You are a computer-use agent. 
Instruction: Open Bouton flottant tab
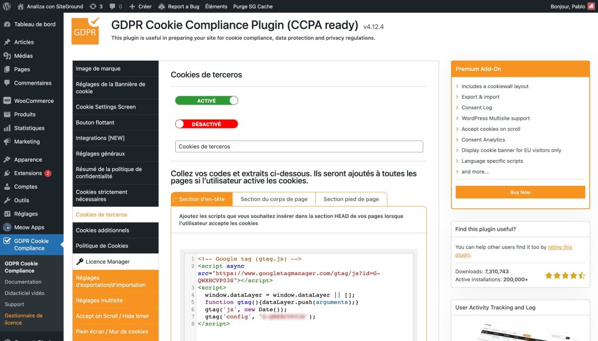pyautogui.click(x=116, y=123)
